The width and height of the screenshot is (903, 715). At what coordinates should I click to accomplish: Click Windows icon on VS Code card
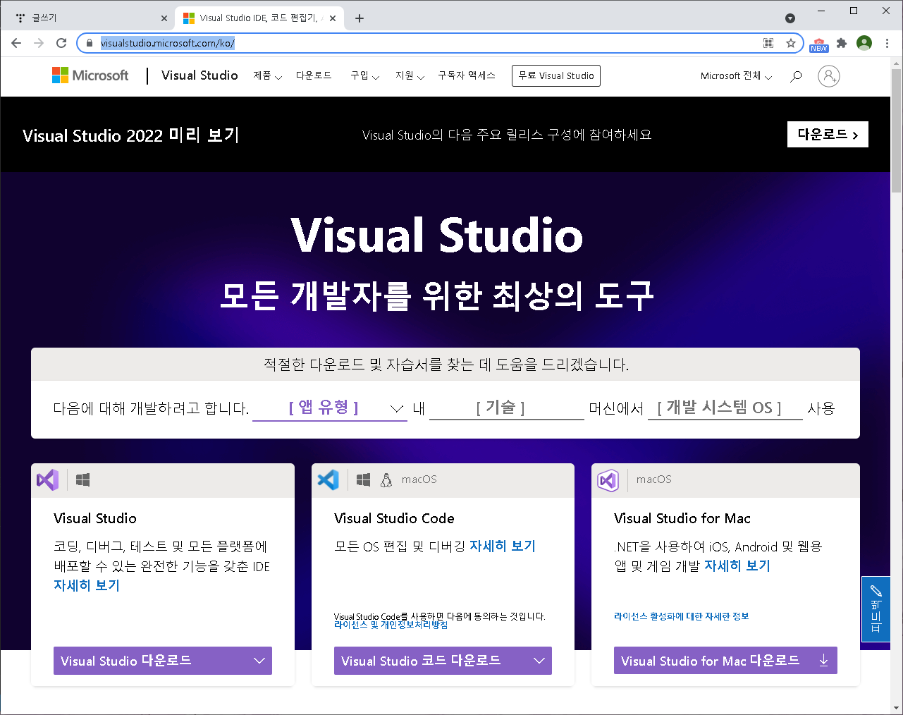coord(363,480)
